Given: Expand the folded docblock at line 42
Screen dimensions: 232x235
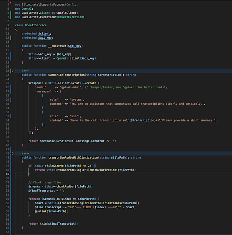Looking at the screenshot, I should coord(13,154).
